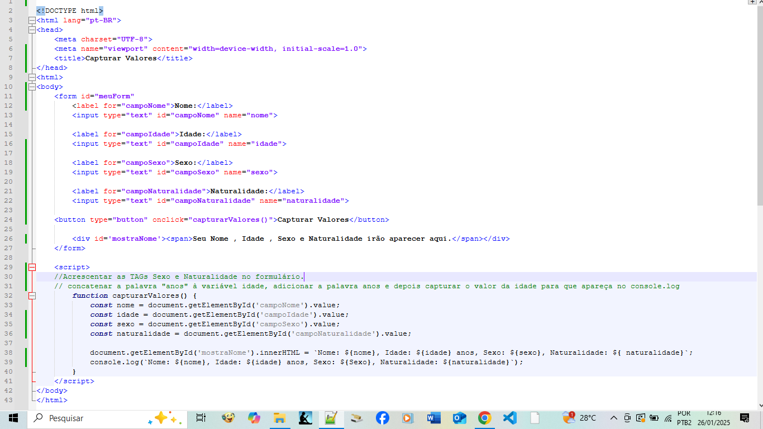
Task: Click the DOCTYPE html declaration text
Action: [x=70, y=11]
